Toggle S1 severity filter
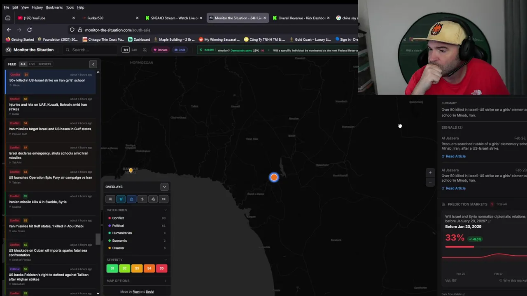 pyautogui.click(x=112, y=268)
